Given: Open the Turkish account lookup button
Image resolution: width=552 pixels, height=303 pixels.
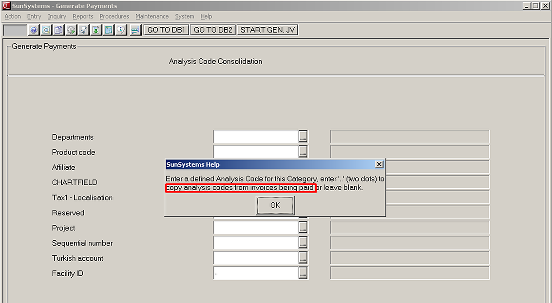Looking at the screenshot, I should (303, 258).
